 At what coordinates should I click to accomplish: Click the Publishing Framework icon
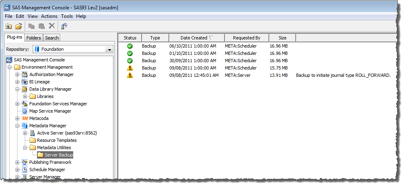point(25,163)
